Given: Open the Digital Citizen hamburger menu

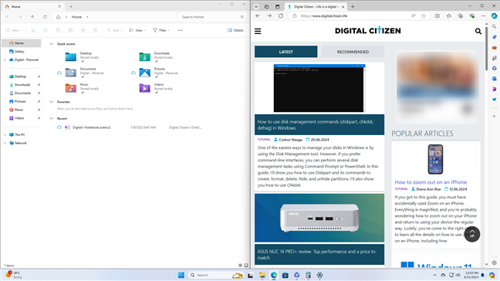Looking at the screenshot, I should coord(258,31).
